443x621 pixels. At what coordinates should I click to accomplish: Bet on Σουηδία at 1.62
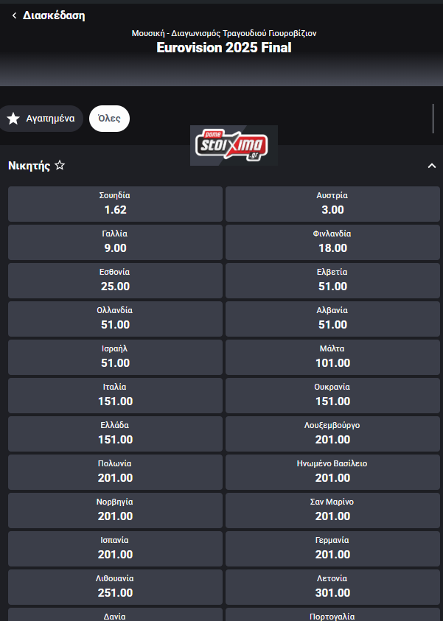pyautogui.click(x=115, y=204)
